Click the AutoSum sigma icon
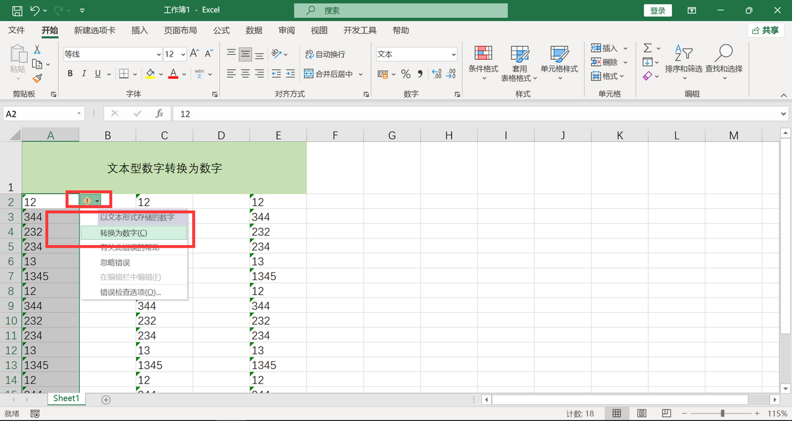Screen dimensions: 792x421 [x=647, y=48]
